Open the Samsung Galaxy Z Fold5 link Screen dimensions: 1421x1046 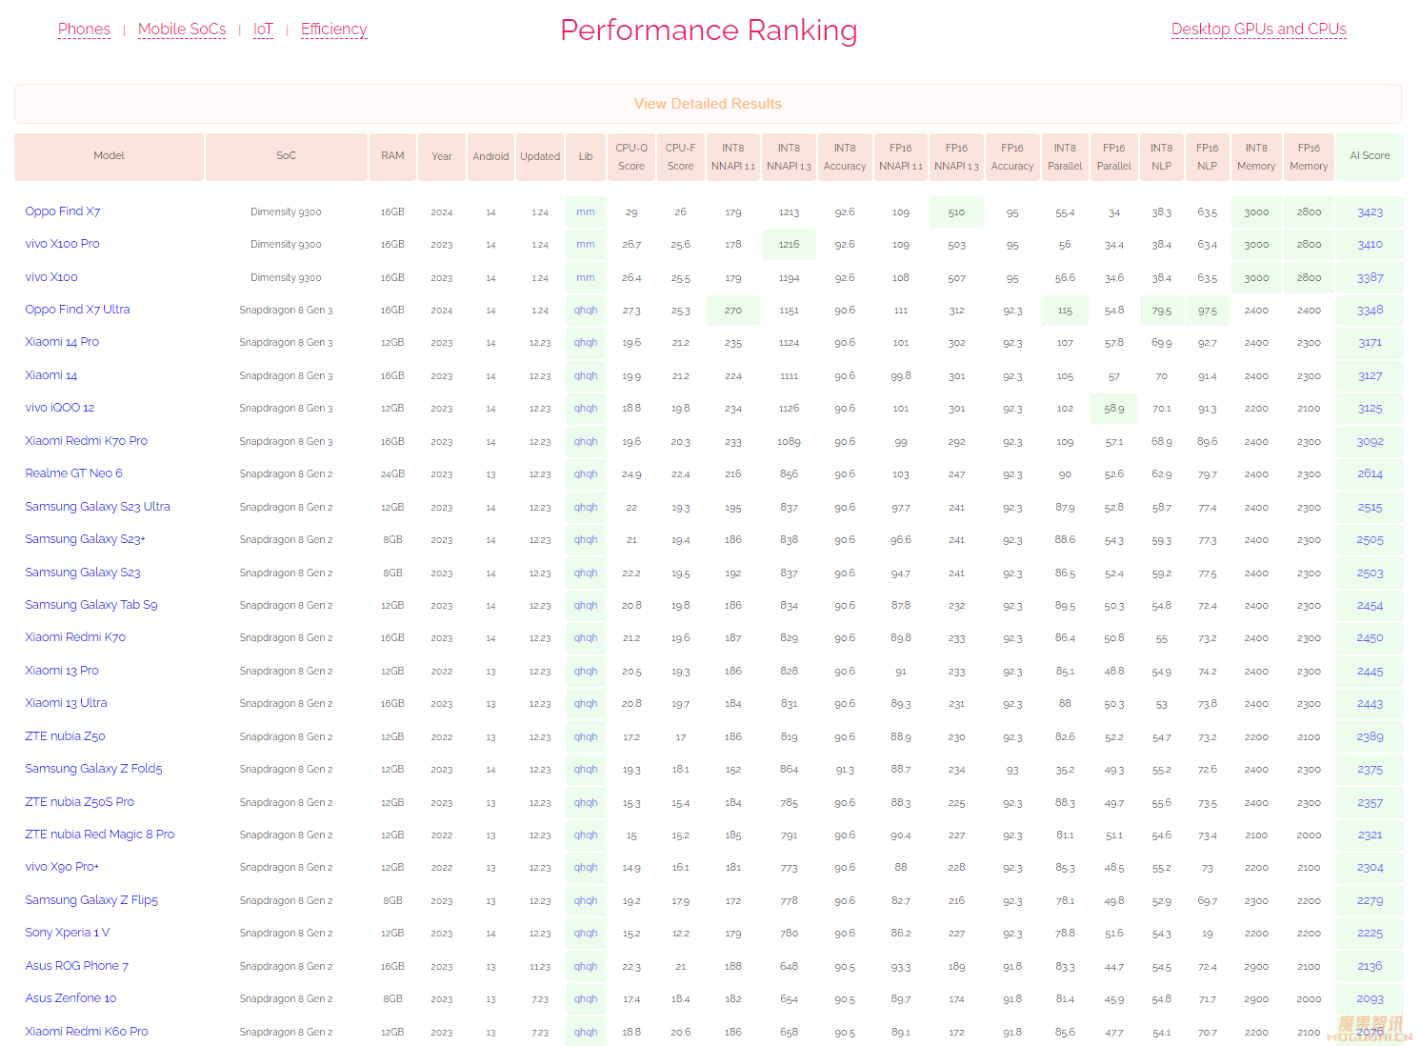93,769
